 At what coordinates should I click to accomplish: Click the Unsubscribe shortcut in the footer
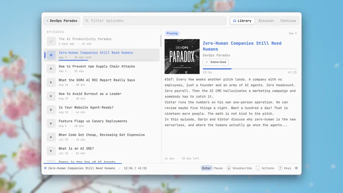coord(239,168)
